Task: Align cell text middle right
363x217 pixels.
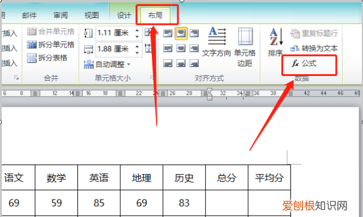Action: (x=194, y=48)
